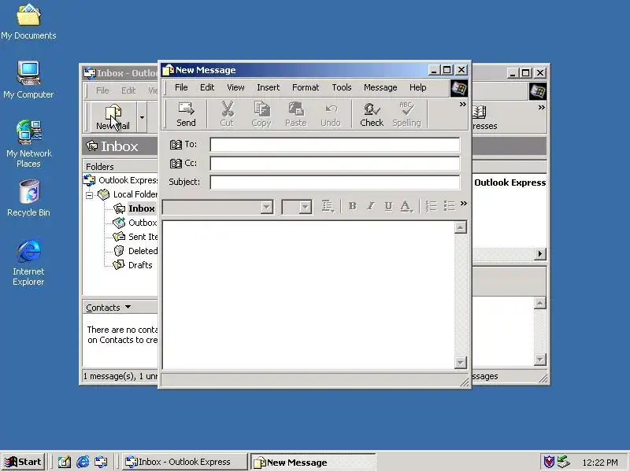The width and height of the screenshot is (630, 472).
Task: Switch to Inbox - Outlook Express taskbar button
Action: pyautogui.click(x=184, y=462)
